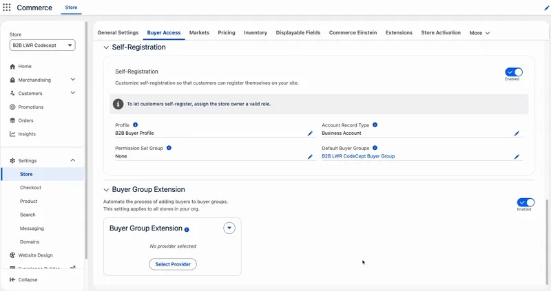Expand the Merchandising sidebar section
The image size is (551, 291).
coord(73,80)
